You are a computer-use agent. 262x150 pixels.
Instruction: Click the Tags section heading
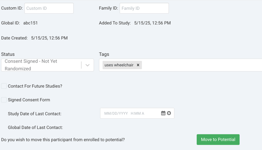[x=104, y=54]
